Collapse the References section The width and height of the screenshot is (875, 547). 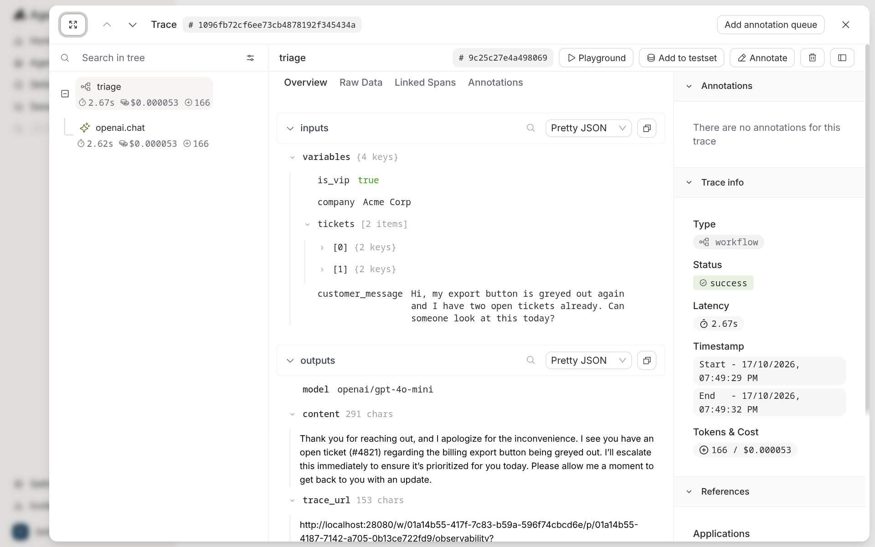(689, 491)
